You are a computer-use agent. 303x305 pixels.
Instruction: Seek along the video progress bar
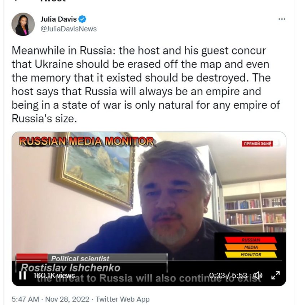click(x=149, y=261)
